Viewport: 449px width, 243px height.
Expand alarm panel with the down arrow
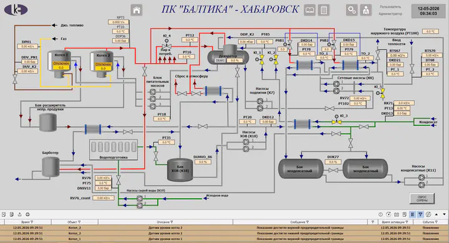[x=444, y=214]
